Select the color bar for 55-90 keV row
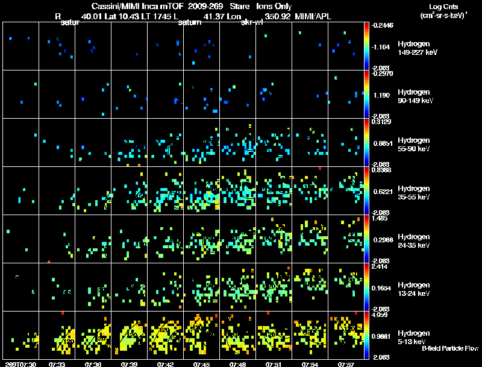 (366, 142)
